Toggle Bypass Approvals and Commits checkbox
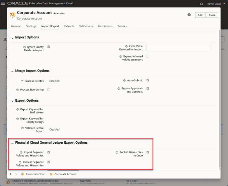This screenshot has width=228, height=186. 148,88
